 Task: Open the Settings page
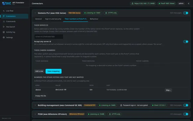(x=14, y=37)
